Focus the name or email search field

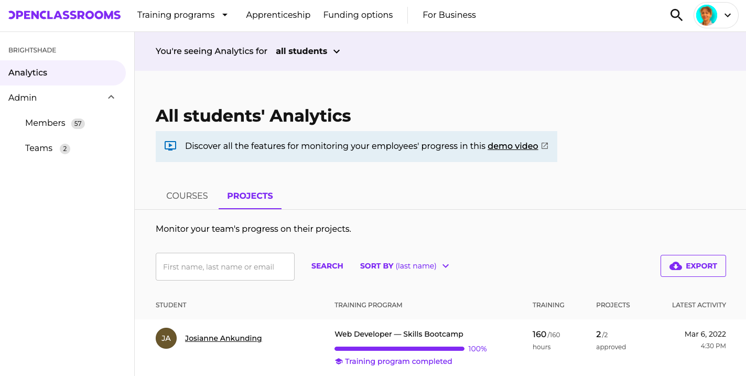(225, 266)
